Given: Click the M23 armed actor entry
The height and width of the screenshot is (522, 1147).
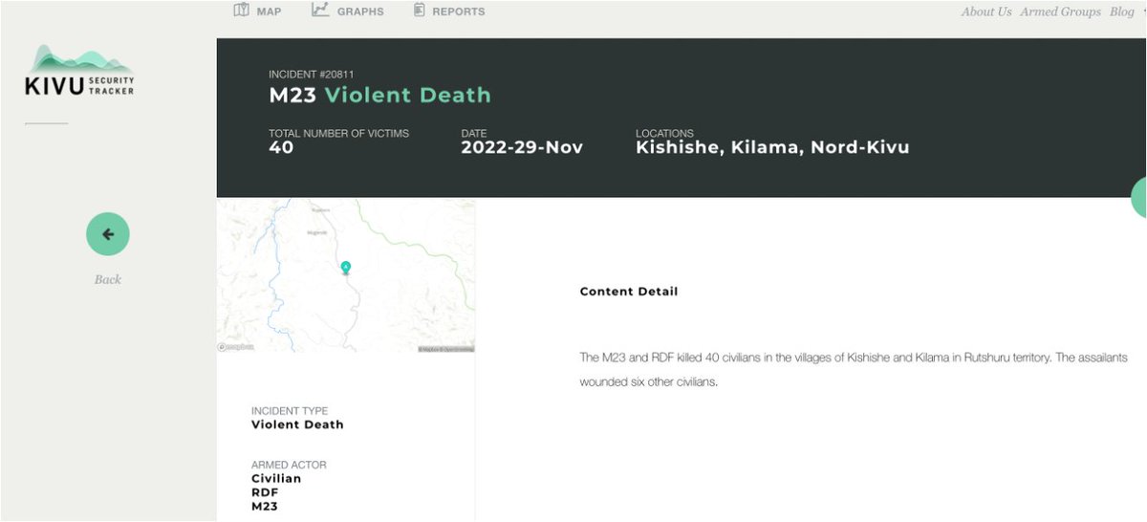Looking at the screenshot, I should click(x=265, y=506).
